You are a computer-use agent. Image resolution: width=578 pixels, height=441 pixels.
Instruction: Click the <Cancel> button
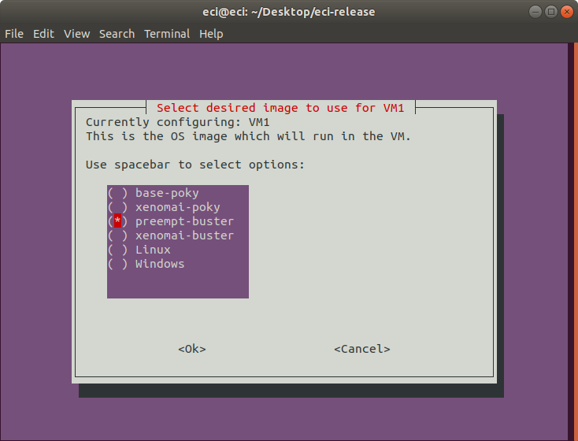click(x=362, y=349)
